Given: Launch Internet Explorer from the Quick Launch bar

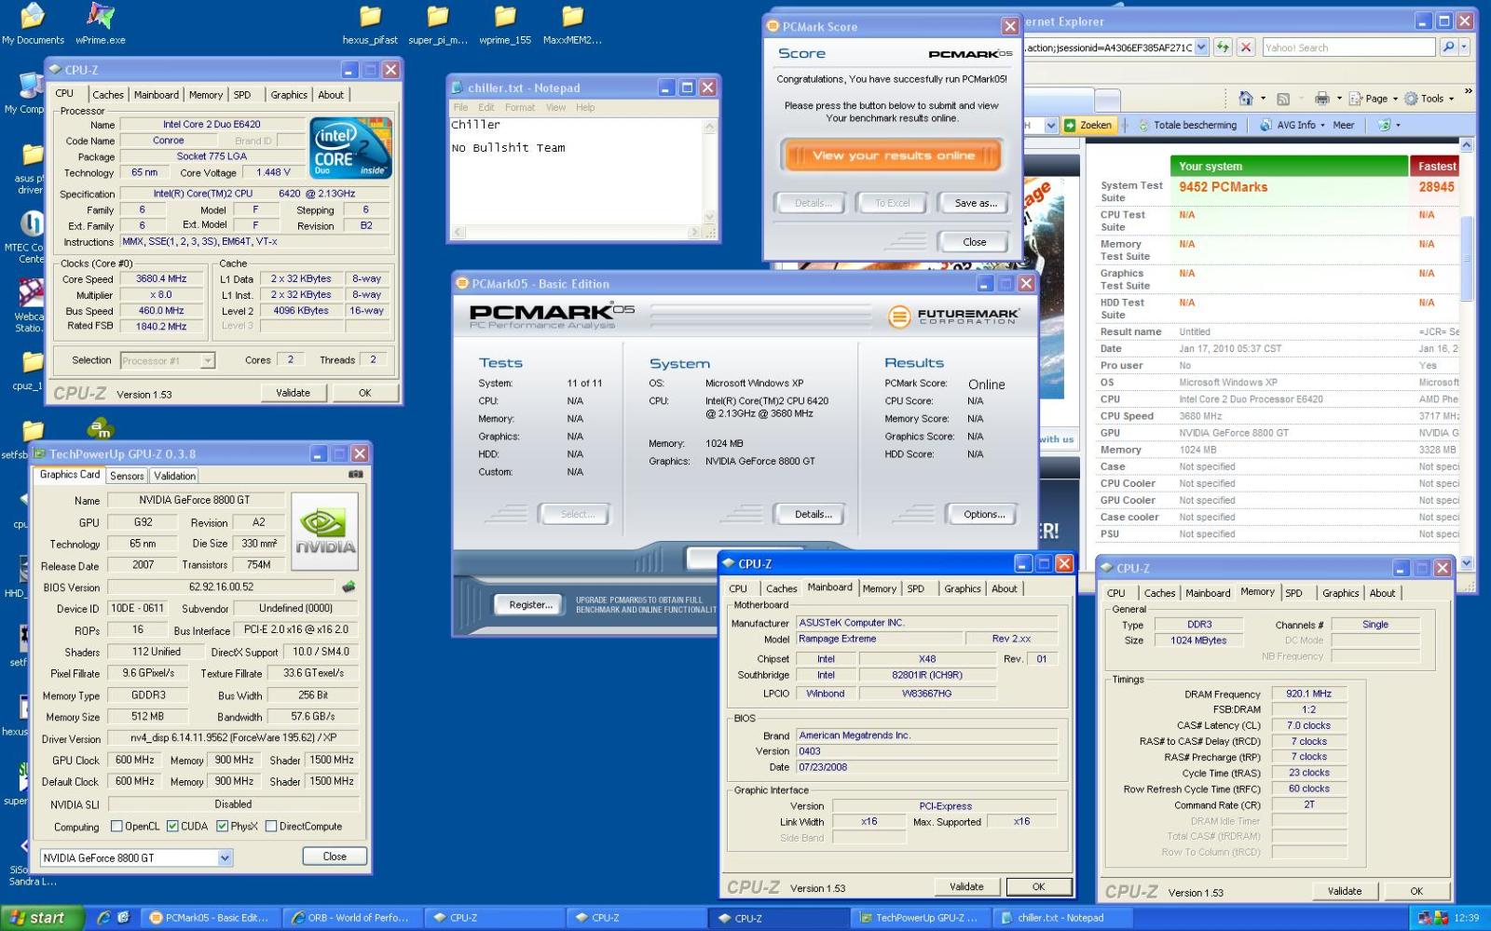Looking at the screenshot, I should click(103, 917).
